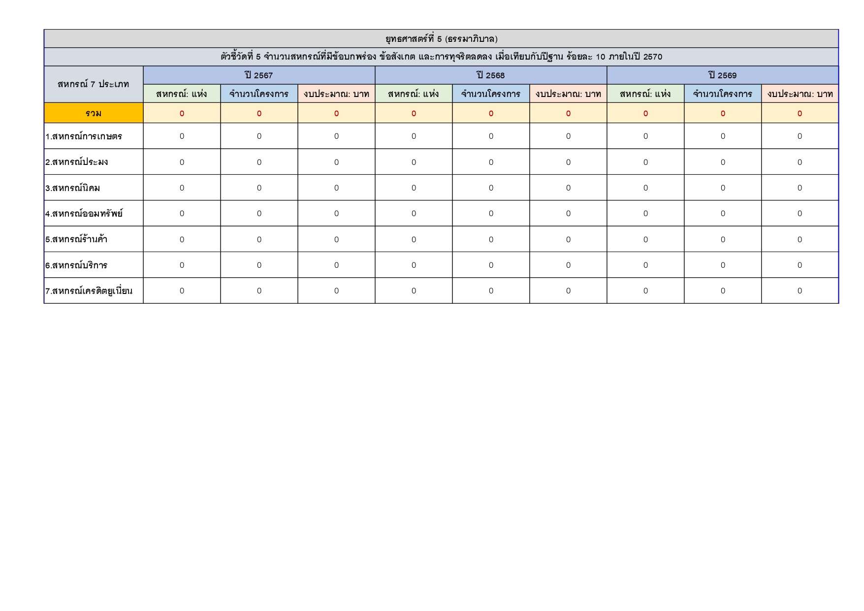Click สหกรณ์การเกษตร value for 2567 จำนวนโครงการ
Viewport: 864px width, 611px height.
tap(259, 136)
